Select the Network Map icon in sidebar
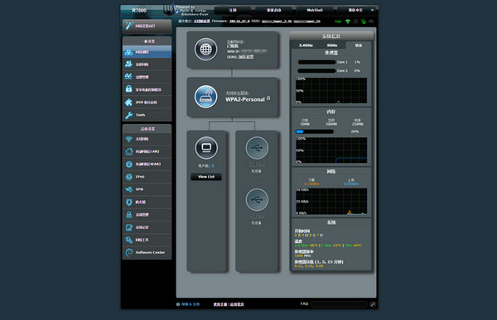 tap(128, 52)
